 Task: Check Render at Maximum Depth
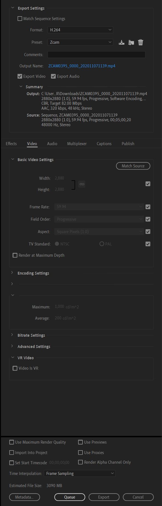point(15,255)
